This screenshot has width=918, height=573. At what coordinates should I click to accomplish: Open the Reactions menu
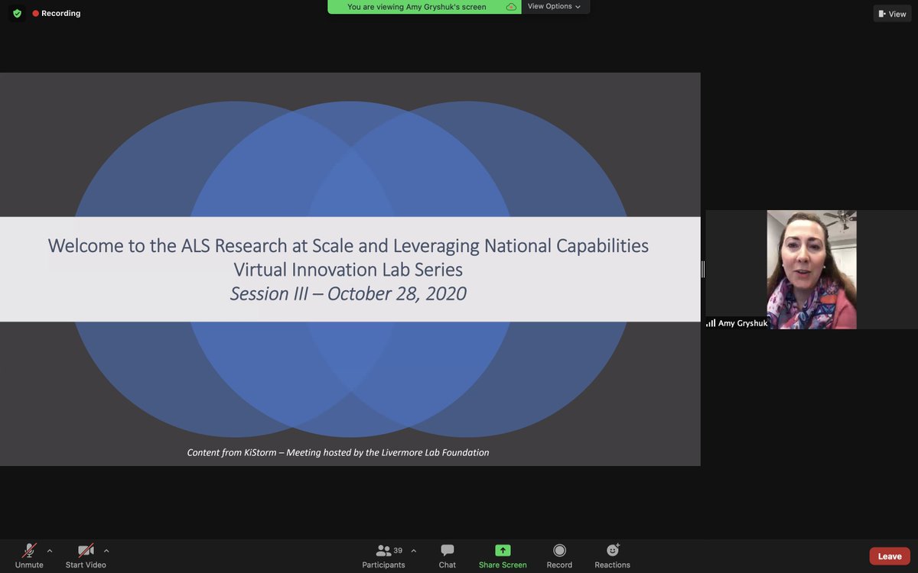[x=613, y=555]
